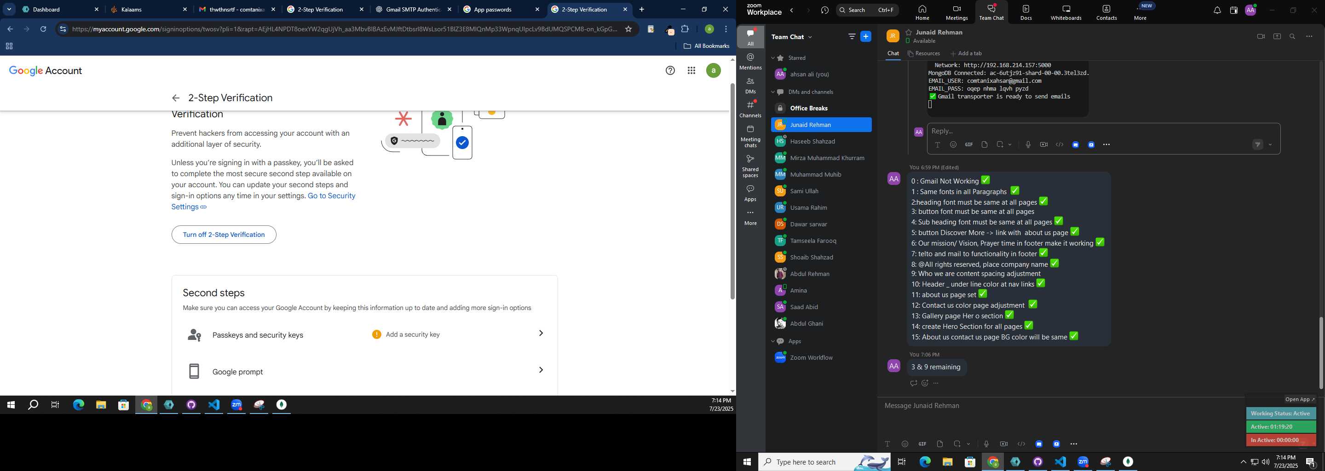The width and height of the screenshot is (1325, 471).
Task: Click Add a tab in chat
Action: [966, 53]
